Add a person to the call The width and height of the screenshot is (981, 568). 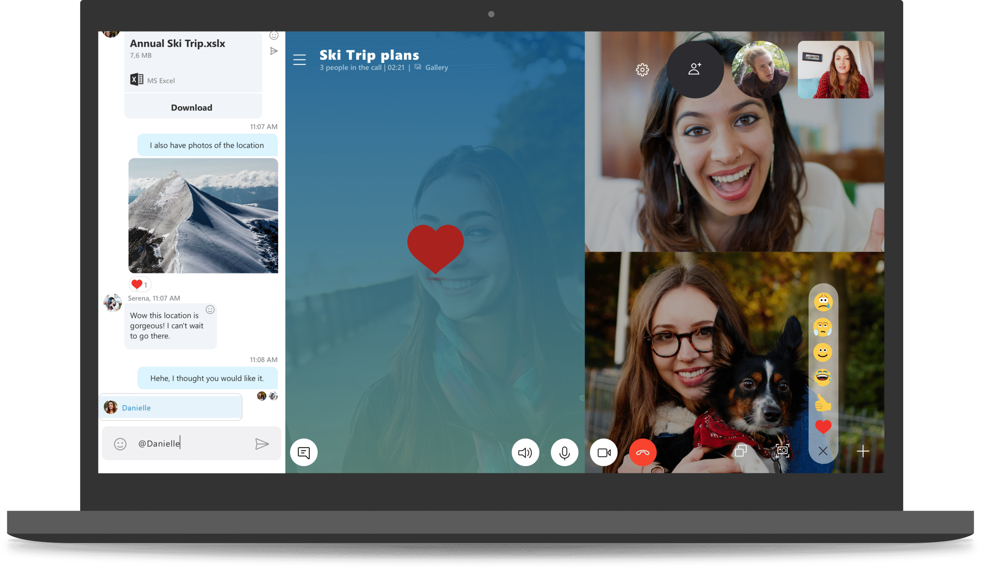[x=695, y=70]
